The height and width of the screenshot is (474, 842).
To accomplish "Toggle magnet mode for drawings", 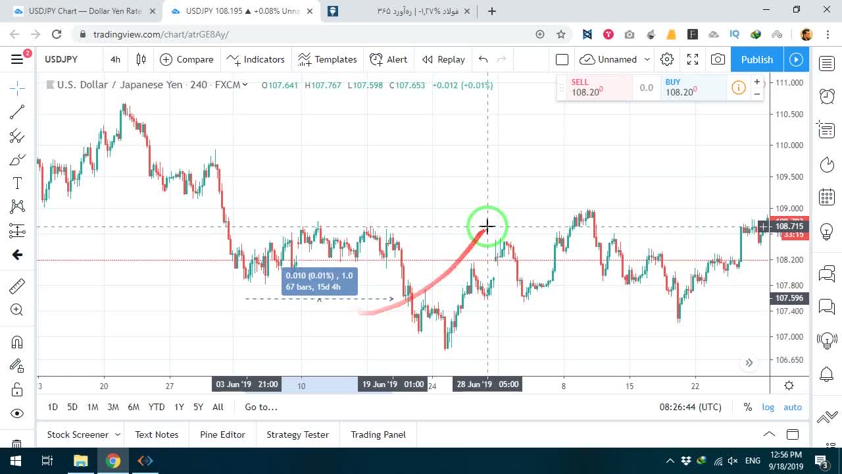I will pos(17,342).
